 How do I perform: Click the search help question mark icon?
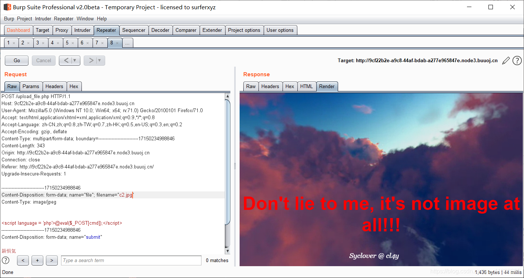click(6, 260)
